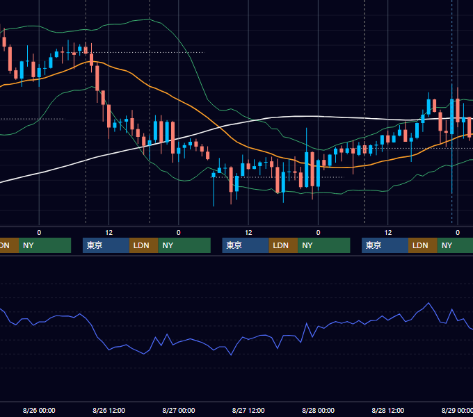Select the LDN session block on 8/28

click(x=423, y=245)
